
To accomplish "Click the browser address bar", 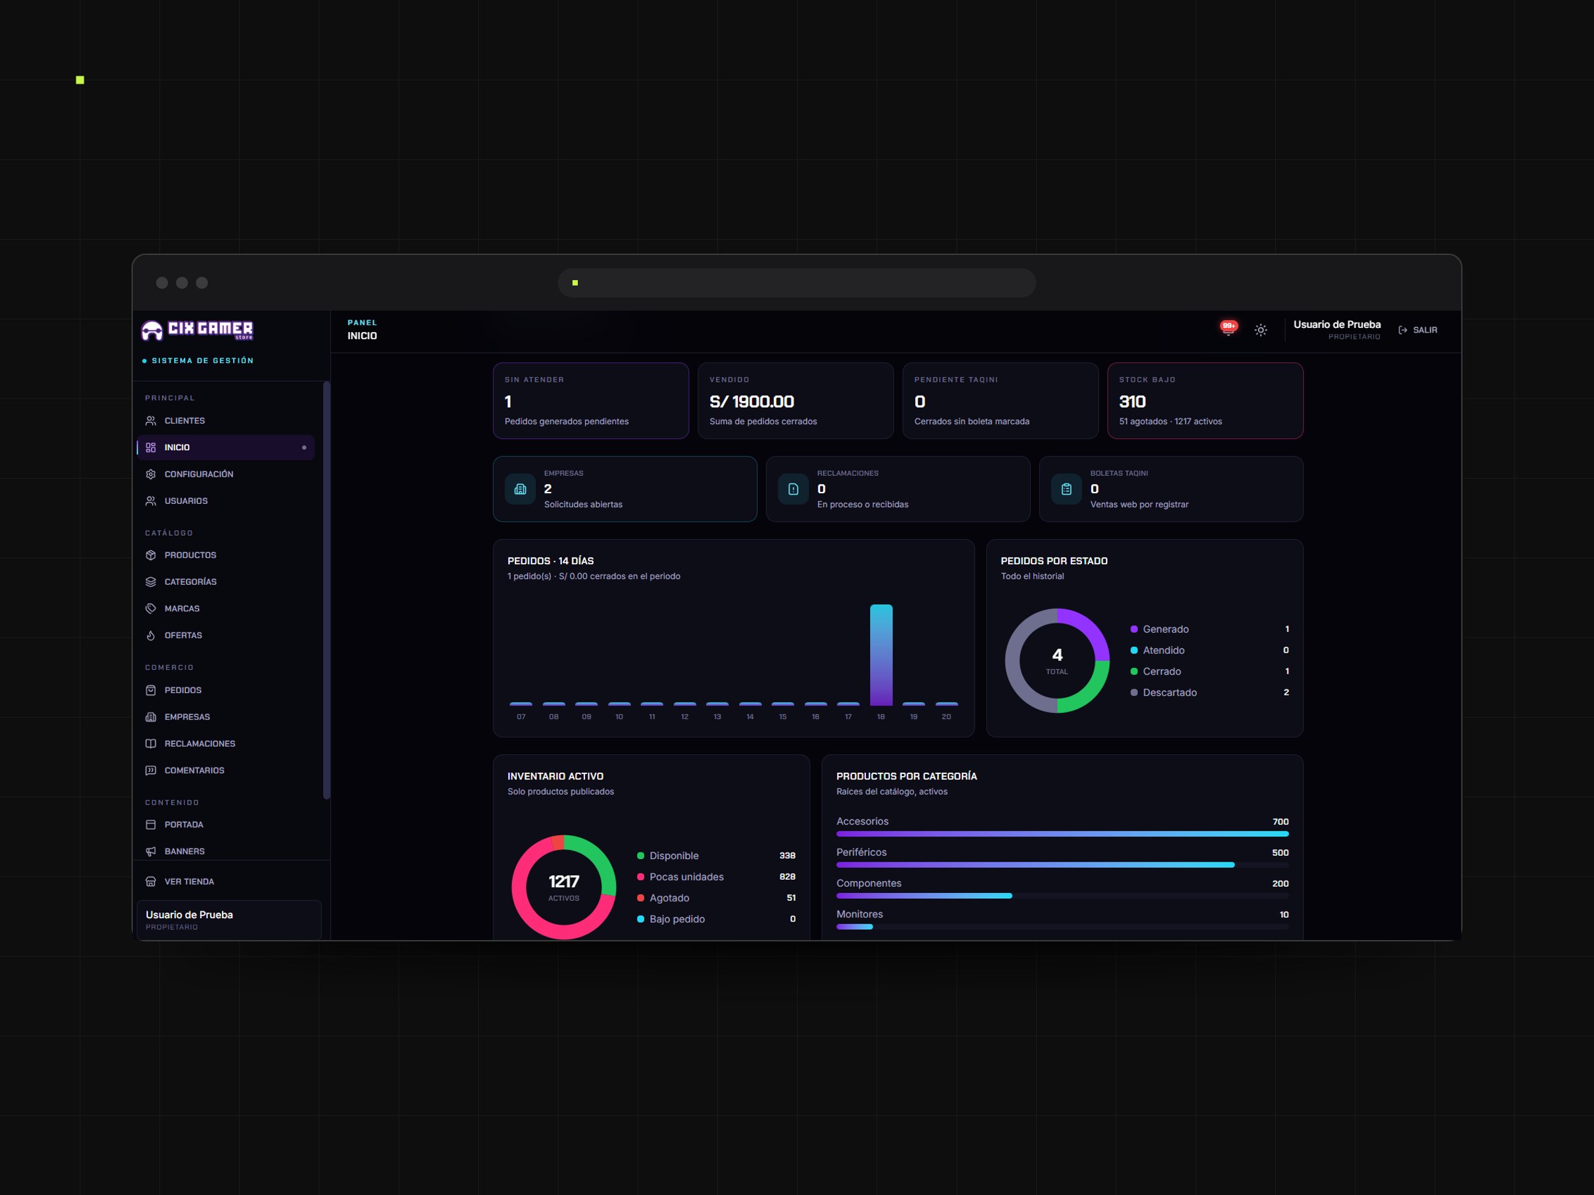I will [796, 283].
